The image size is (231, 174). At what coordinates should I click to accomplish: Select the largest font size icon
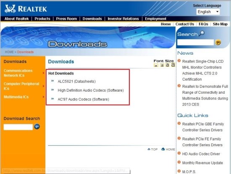point(173,65)
